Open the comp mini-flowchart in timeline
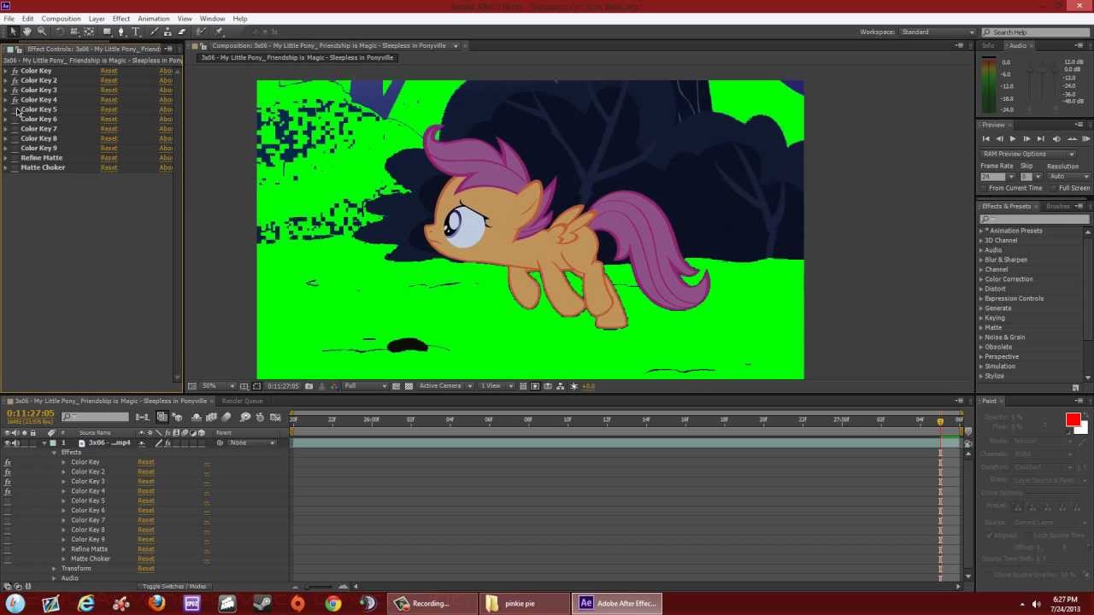The width and height of the screenshot is (1094, 615). tap(142, 417)
